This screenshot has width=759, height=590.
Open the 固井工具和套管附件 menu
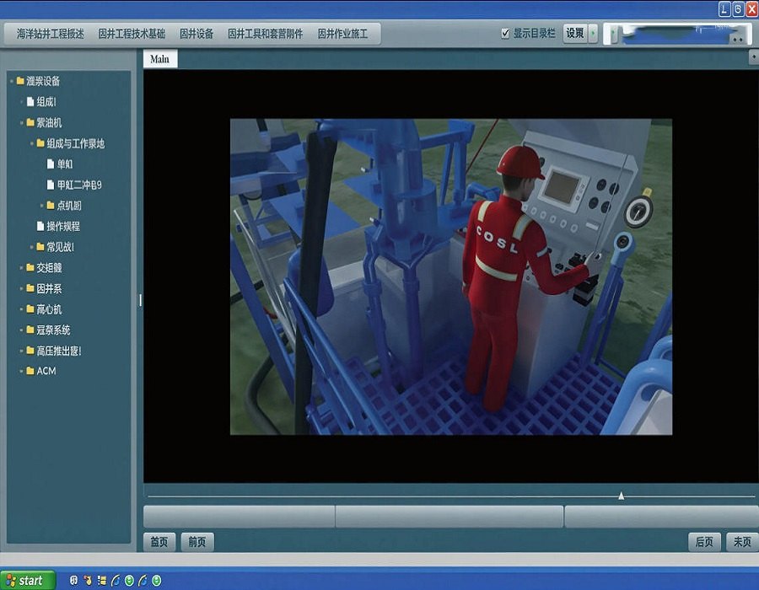point(266,34)
